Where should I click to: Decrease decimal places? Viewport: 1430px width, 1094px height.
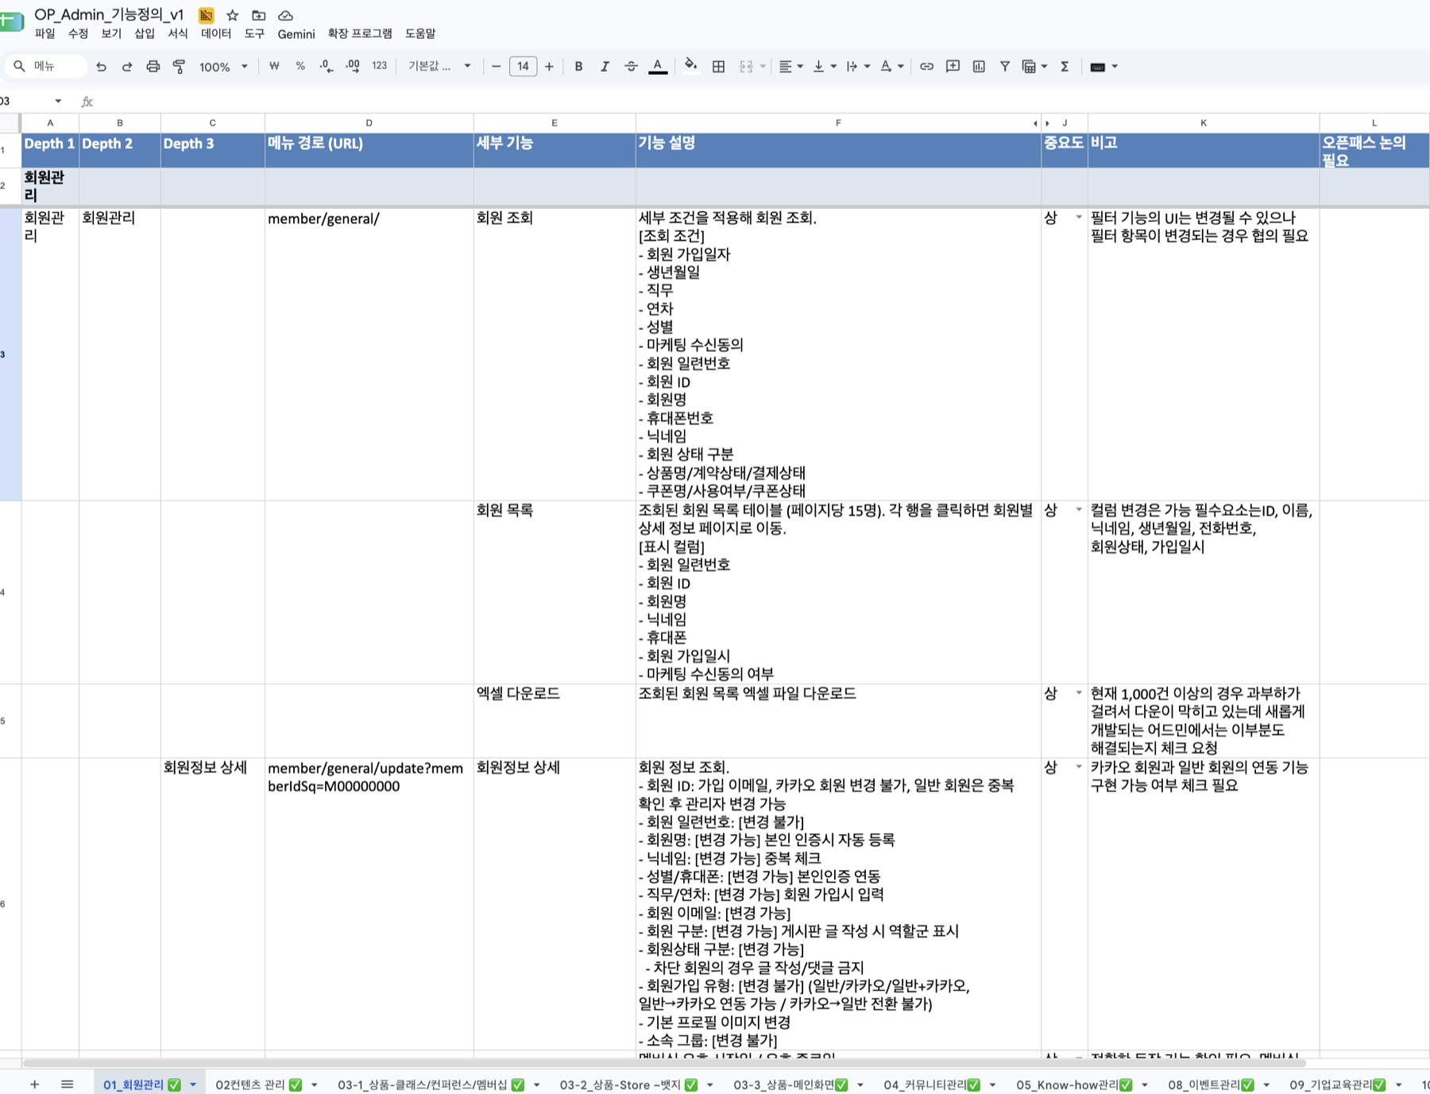click(x=326, y=67)
